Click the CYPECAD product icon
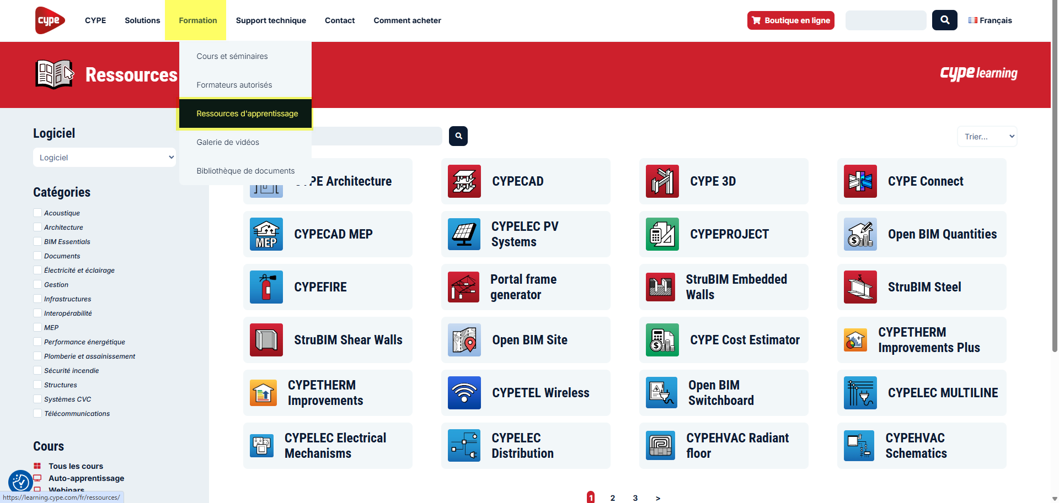 pos(464,181)
